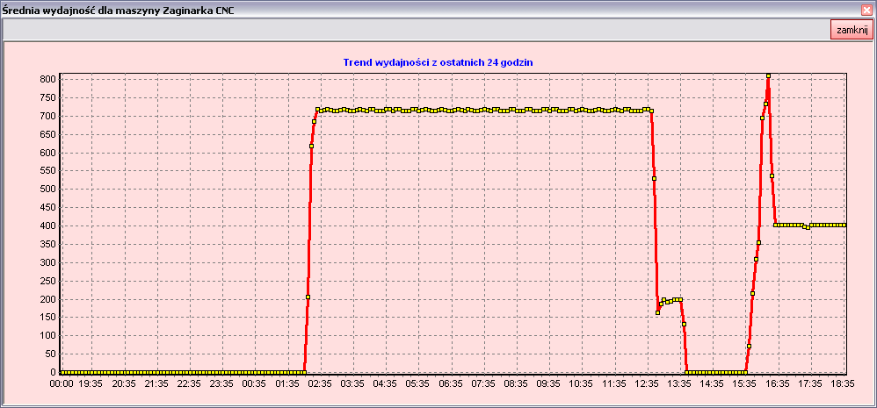The width and height of the screenshot is (877, 408).
Task: Select the 250 y-axis value
Action: point(48,282)
